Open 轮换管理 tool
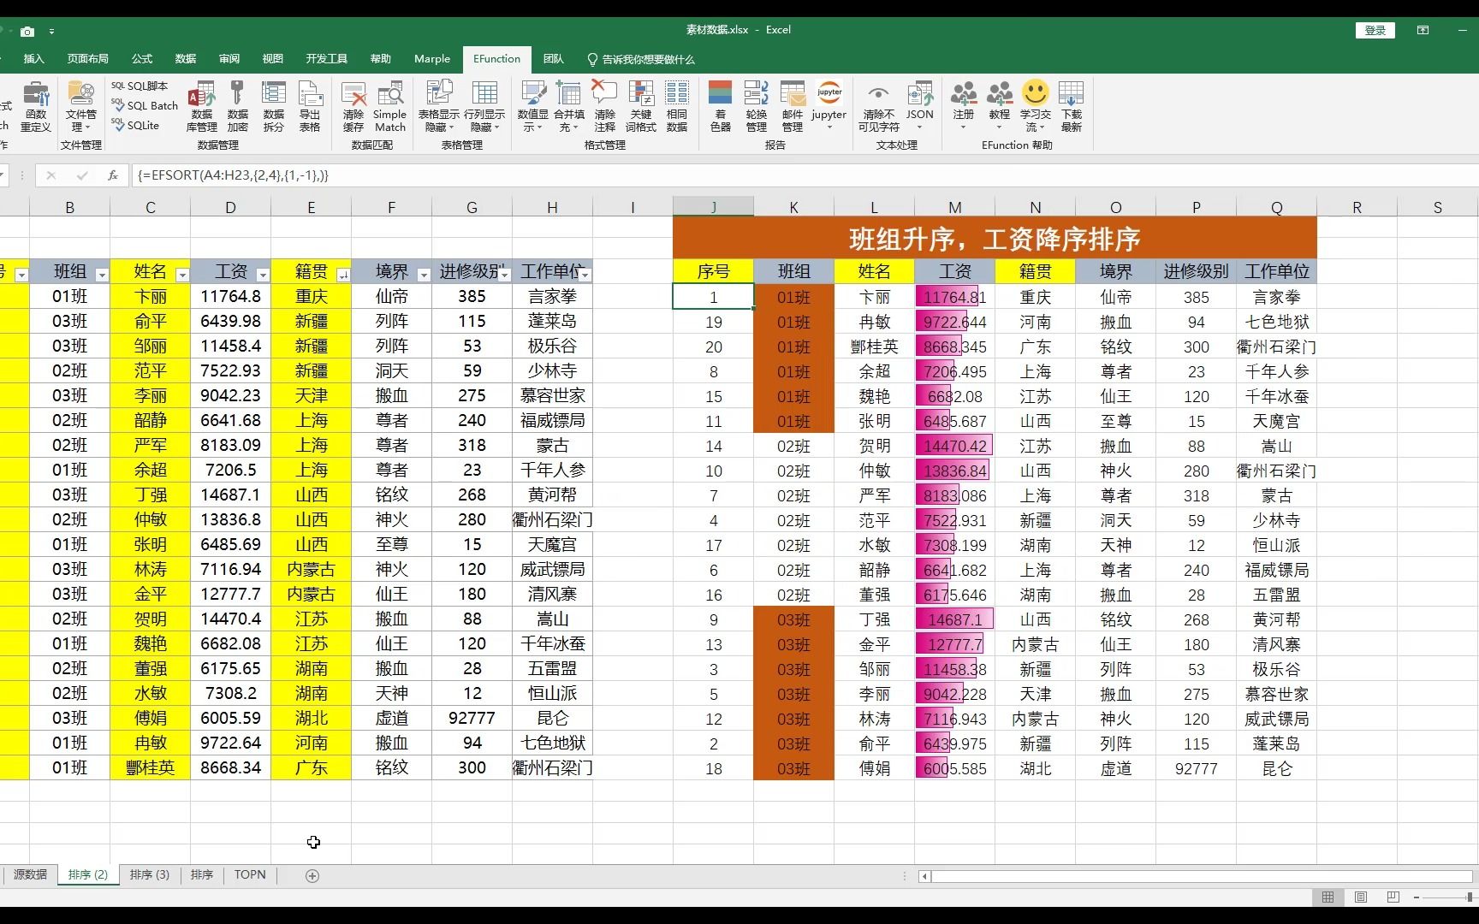The width and height of the screenshot is (1479, 924). [757, 106]
